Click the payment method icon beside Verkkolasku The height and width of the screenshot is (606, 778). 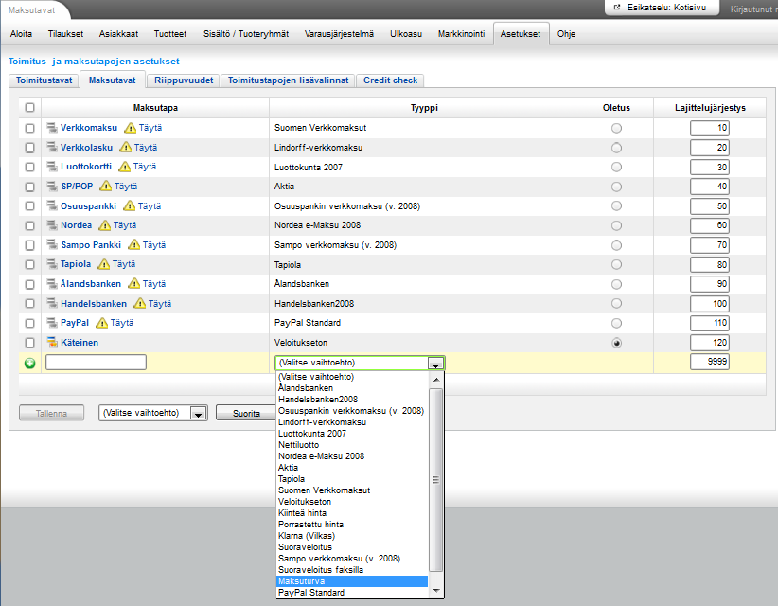point(52,148)
